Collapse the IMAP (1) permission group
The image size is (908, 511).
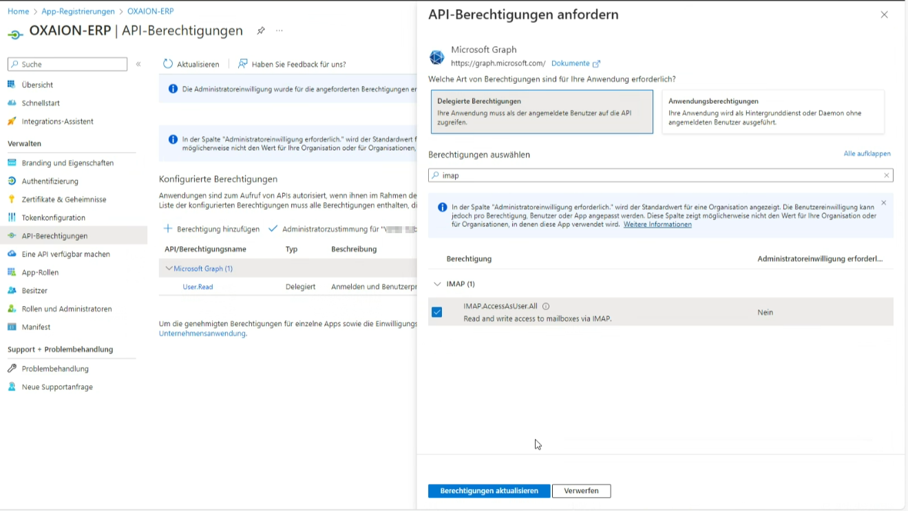pos(437,283)
